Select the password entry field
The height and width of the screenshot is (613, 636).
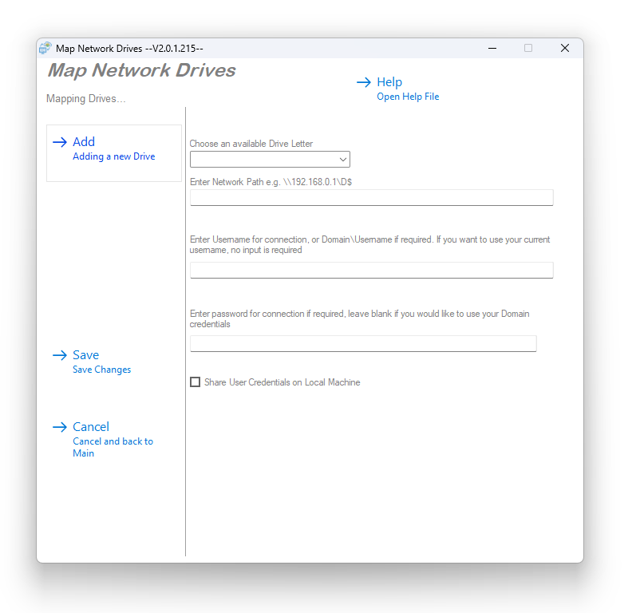(363, 343)
